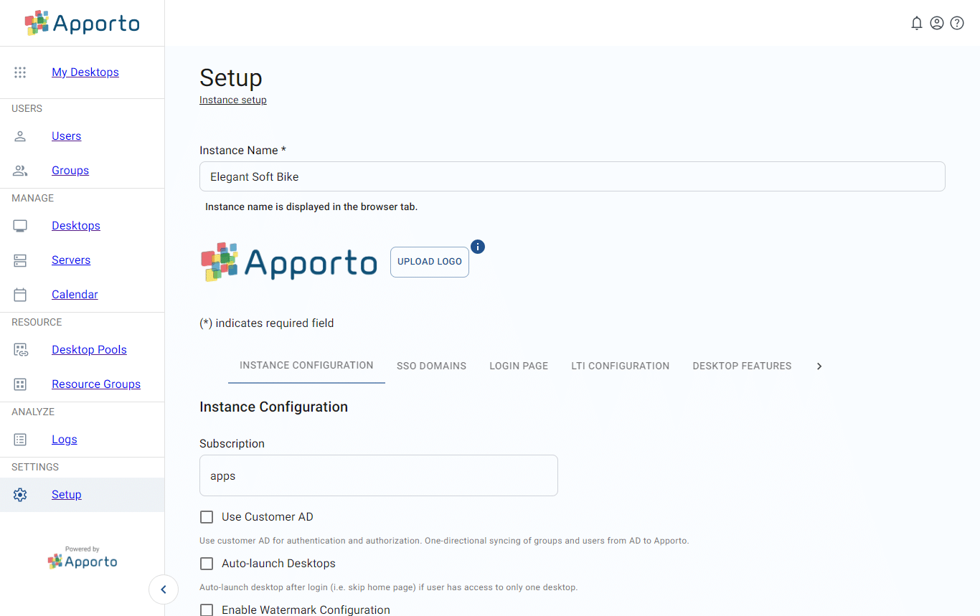980x616 pixels.
Task: Open the user account icon
Action: [937, 23]
